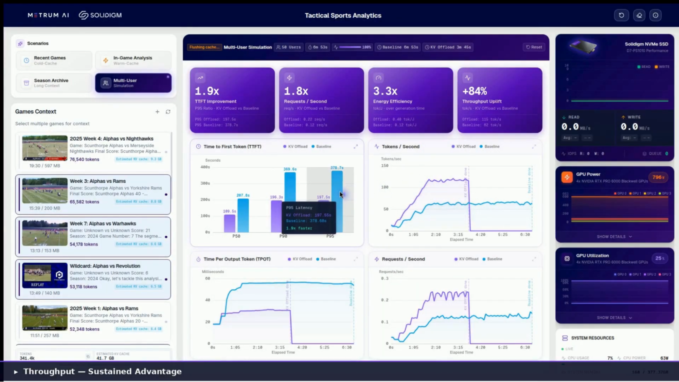Select the Recent Games cold-cache scenario
The width and height of the screenshot is (679, 382).
(54, 60)
